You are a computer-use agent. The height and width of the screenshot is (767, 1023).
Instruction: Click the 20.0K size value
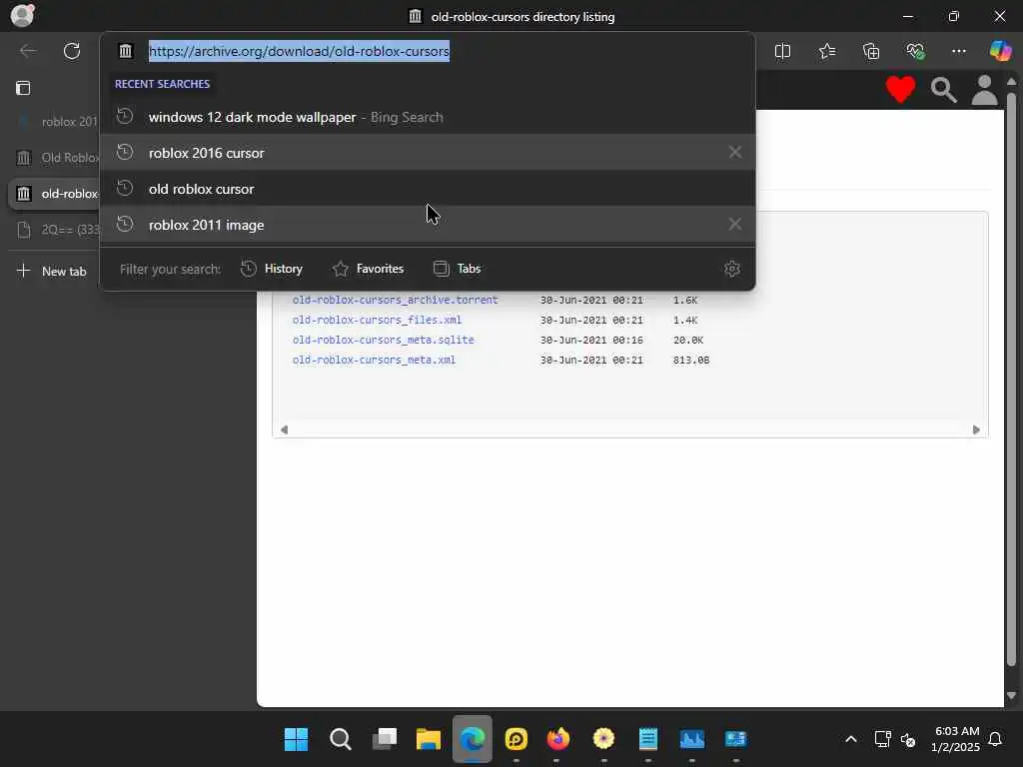coord(688,340)
